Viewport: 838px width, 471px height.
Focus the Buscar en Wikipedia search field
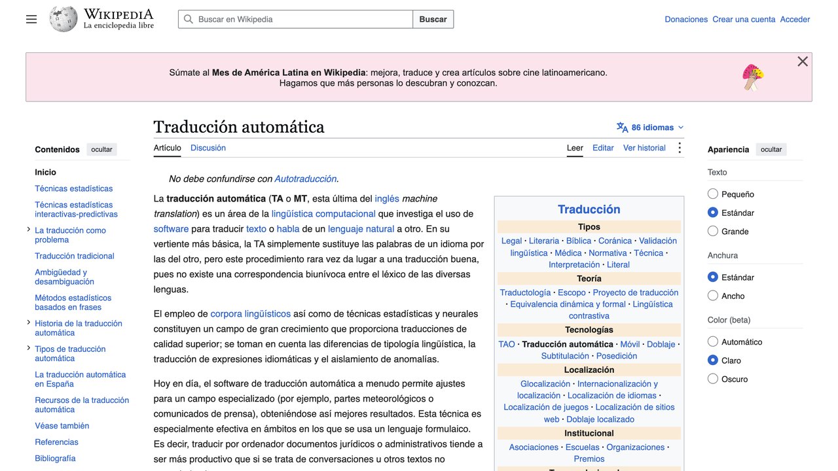[x=295, y=19]
